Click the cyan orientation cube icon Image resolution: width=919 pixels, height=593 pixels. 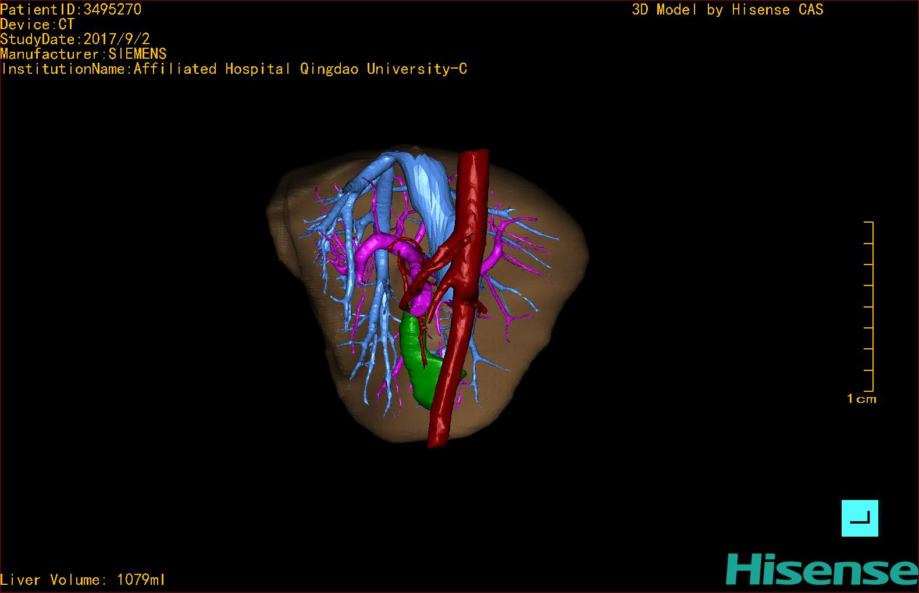[860, 518]
